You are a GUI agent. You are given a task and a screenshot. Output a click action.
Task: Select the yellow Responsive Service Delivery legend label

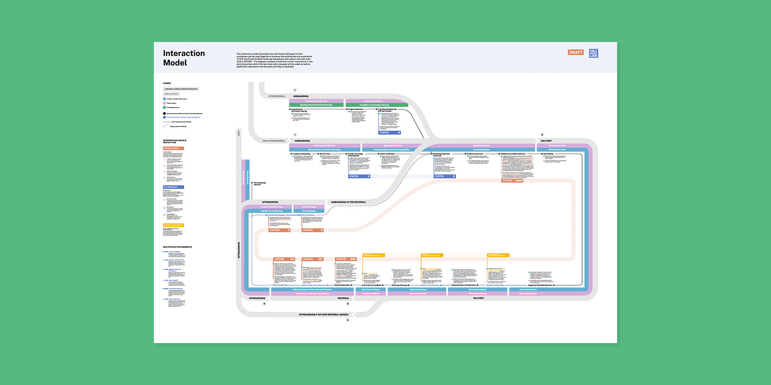tap(173, 225)
